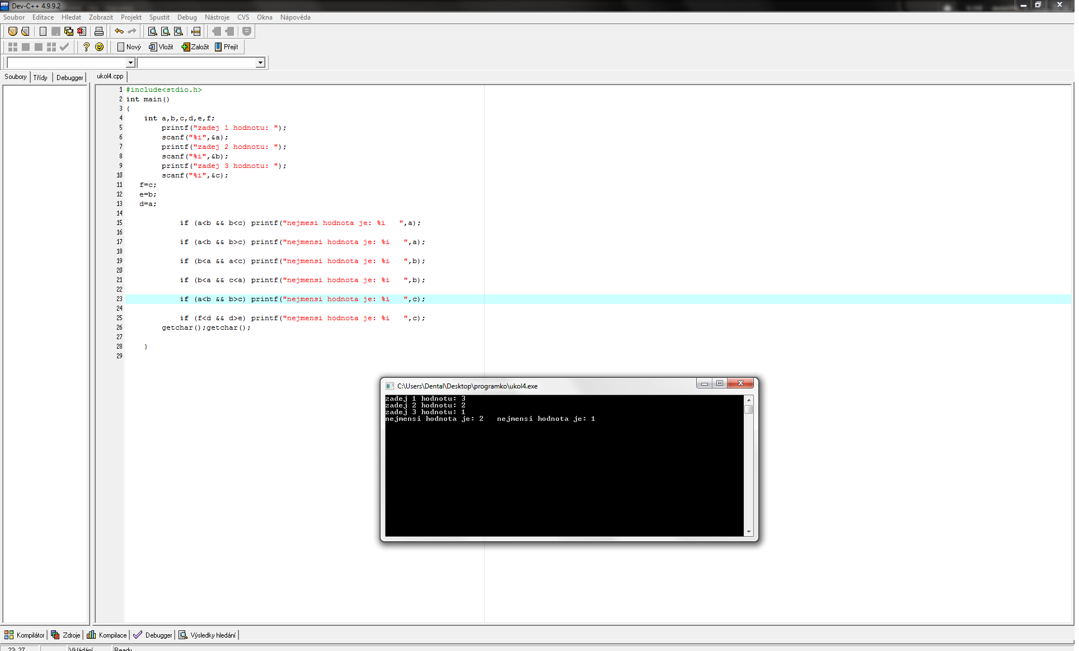The image size is (1079, 651).
Task: Click the Nový button
Action: click(x=129, y=47)
